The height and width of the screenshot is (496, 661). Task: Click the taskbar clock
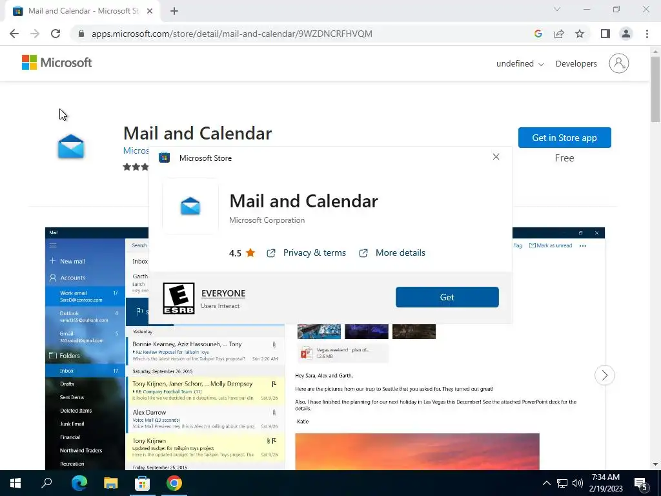(x=605, y=483)
